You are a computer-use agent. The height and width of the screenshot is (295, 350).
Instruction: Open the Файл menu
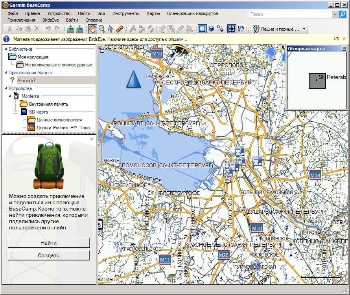(13, 13)
